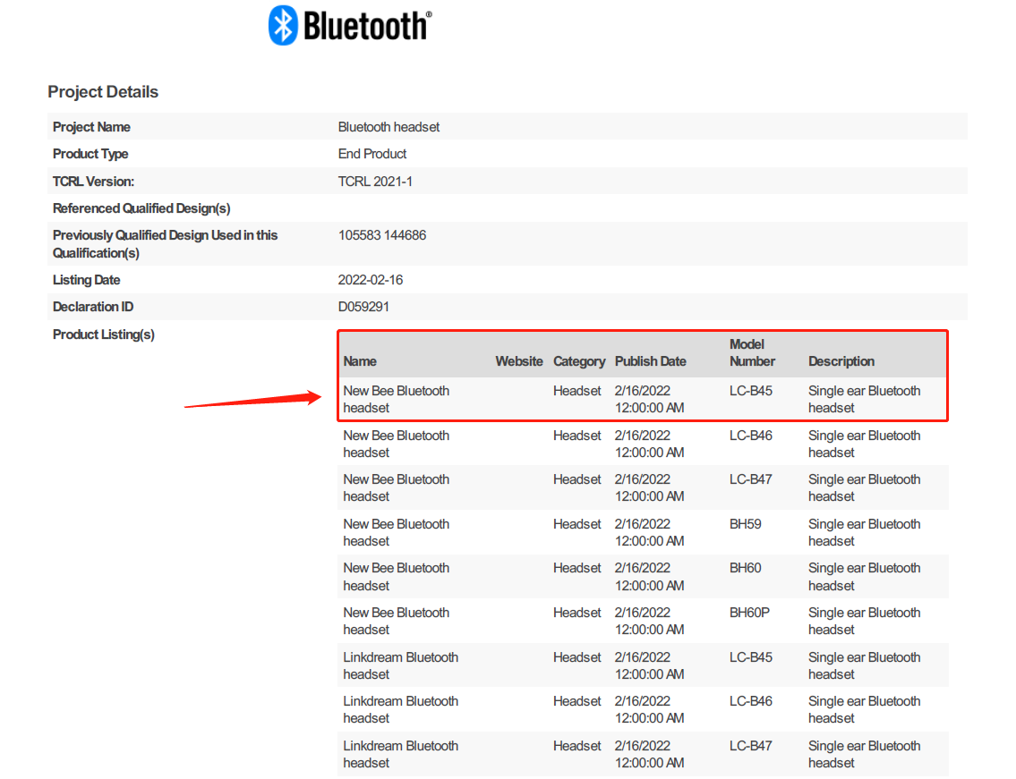Click model "LC-B46" in the New Bee row
Image resolution: width=1016 pixels, height=779 pixels.
click(x=750, y=436)
